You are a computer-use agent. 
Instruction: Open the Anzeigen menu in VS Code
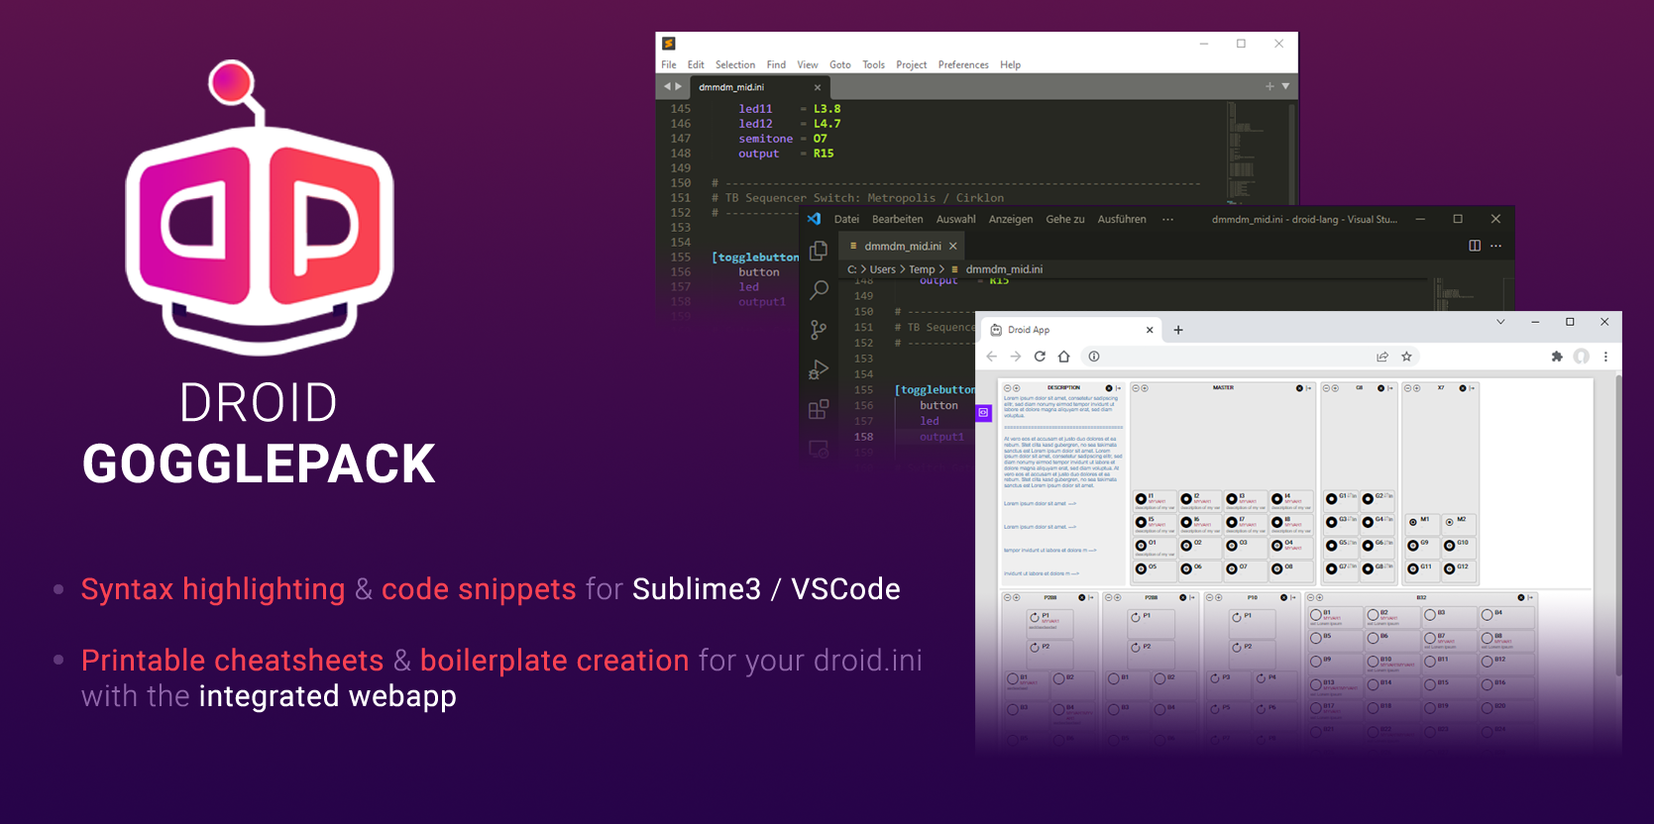point(1011,219)
